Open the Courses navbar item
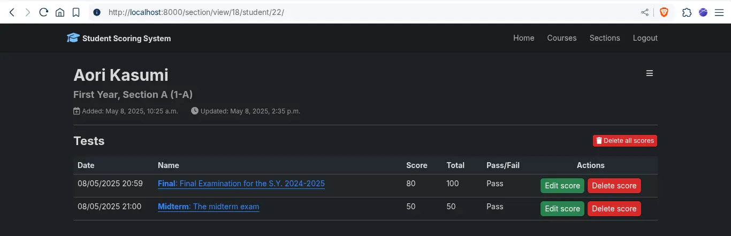The height and width of the screenshot is (236, 731). [562, 38]
